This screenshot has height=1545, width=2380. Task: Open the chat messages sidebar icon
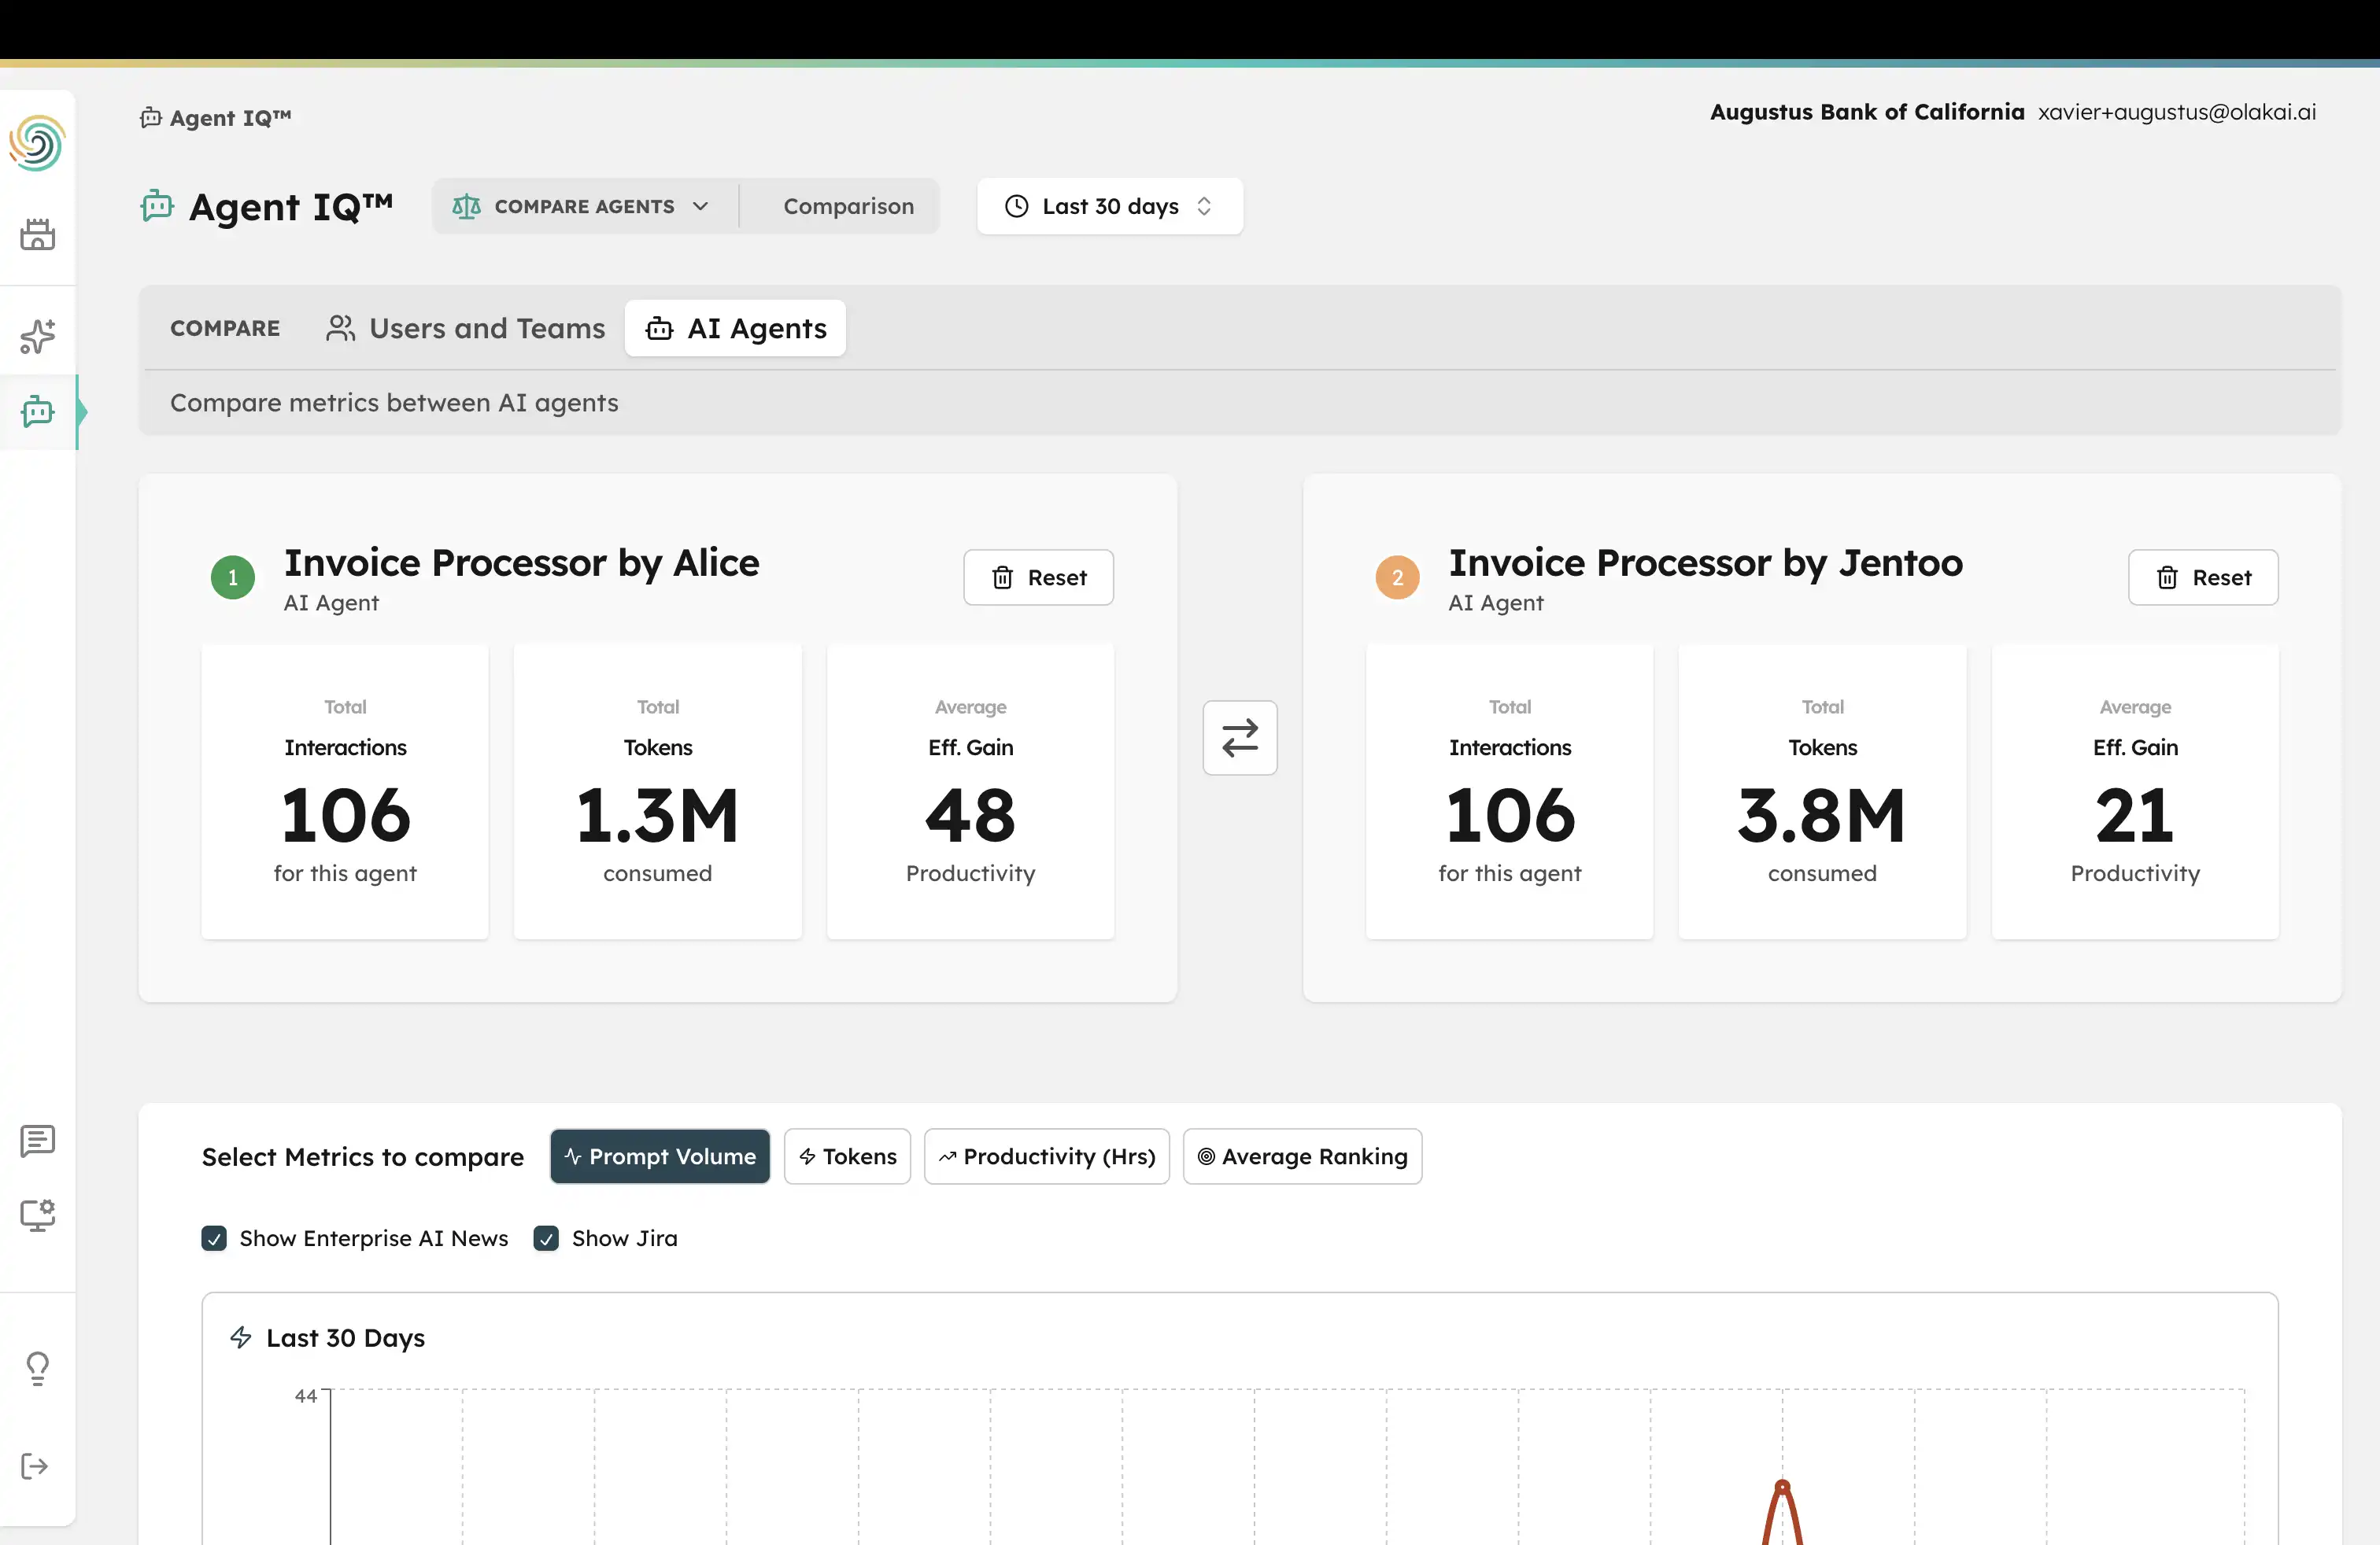pos(37,1141)
